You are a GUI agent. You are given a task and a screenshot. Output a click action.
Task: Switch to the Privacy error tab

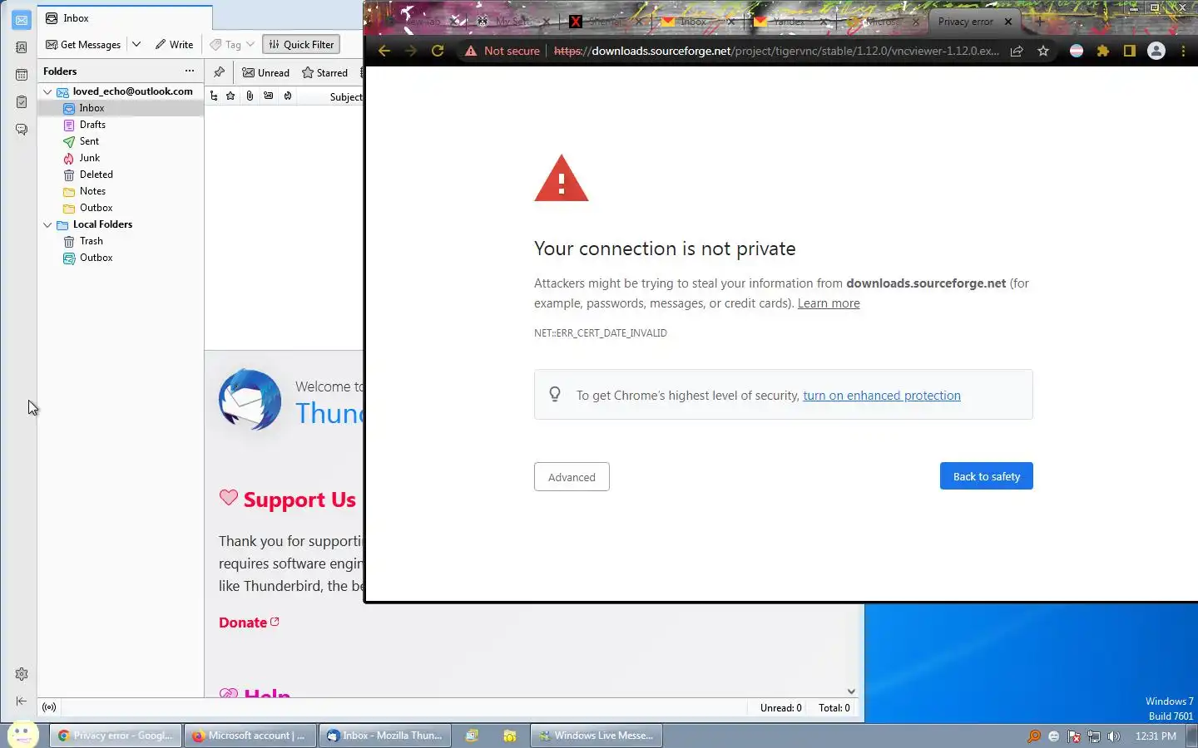[966, 22]
